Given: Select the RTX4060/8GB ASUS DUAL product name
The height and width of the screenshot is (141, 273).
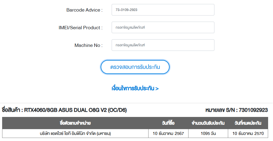Looking at the screenshot, I should (75, 110).
